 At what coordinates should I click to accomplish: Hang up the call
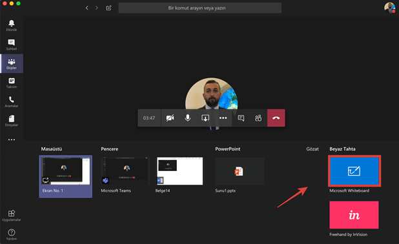point(276,117)
